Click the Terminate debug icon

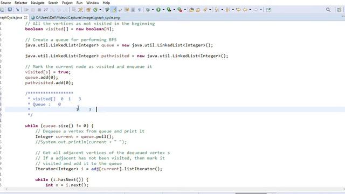coord(39,10)
